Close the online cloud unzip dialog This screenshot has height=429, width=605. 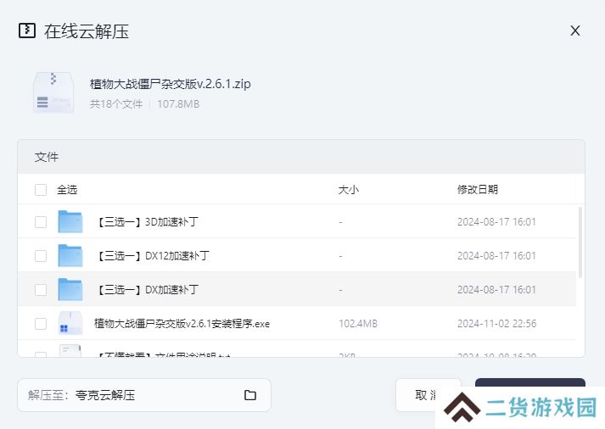(575, 31)
